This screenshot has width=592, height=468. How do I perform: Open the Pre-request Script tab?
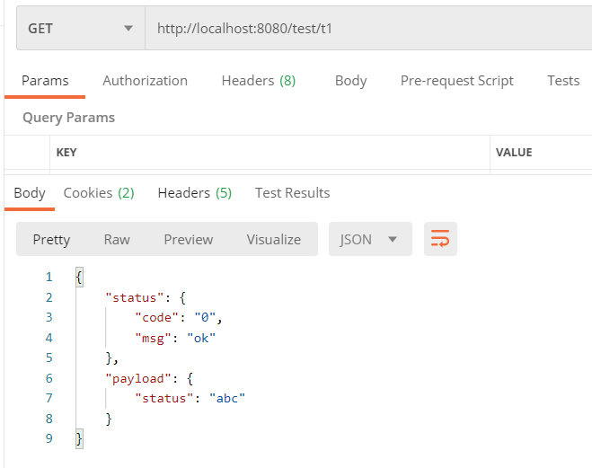457,81
